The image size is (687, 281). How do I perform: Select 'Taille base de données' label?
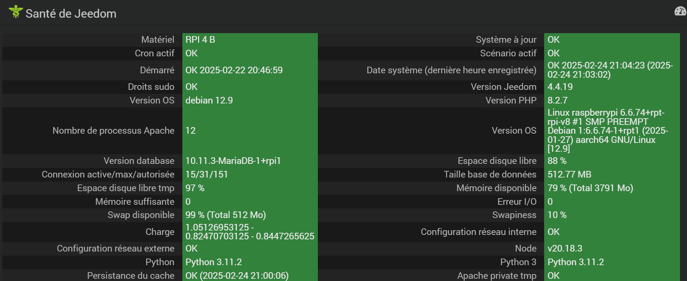tap(490, 174)
